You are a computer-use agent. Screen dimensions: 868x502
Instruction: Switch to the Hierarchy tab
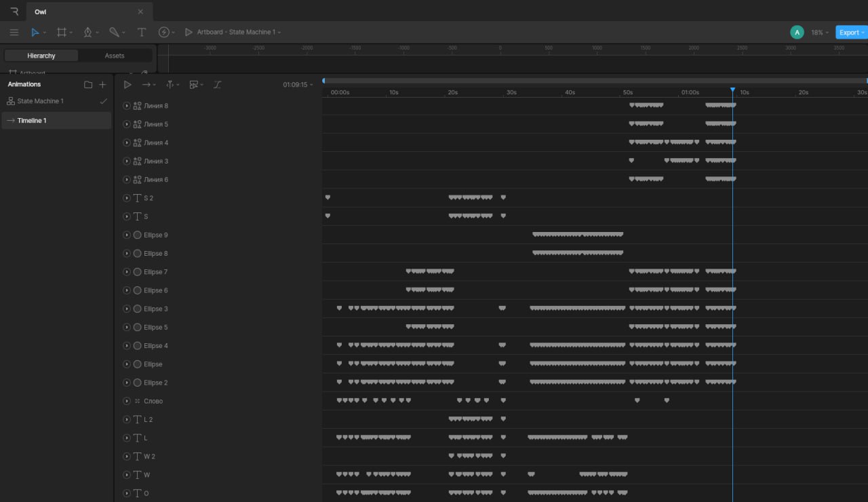pyautogui.click(x=41, y=56)
